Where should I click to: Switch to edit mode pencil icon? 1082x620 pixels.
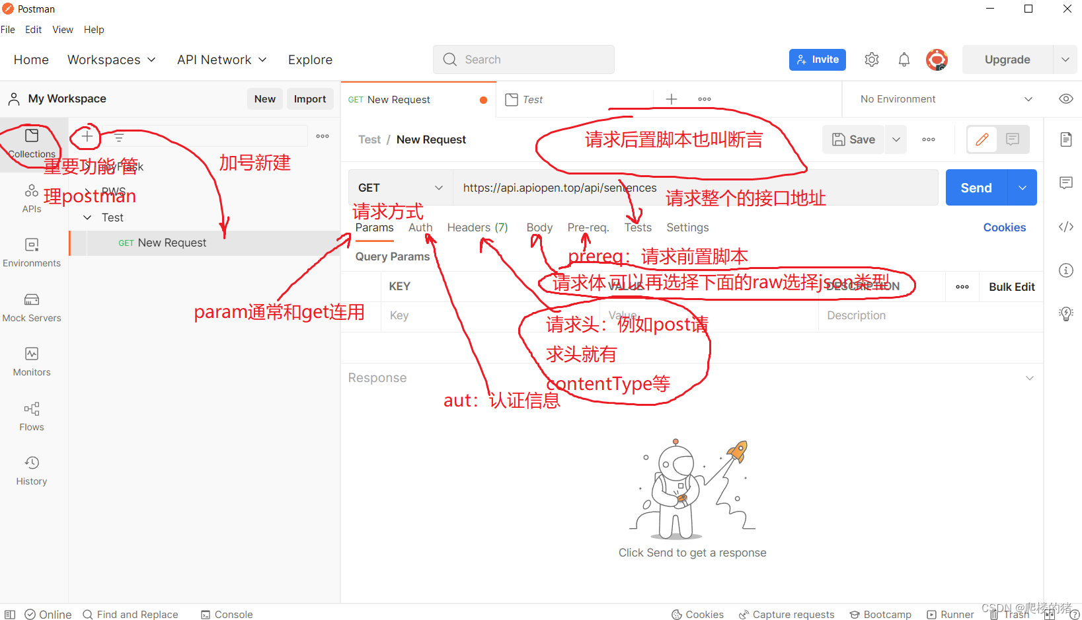click(x=982, y=139)
